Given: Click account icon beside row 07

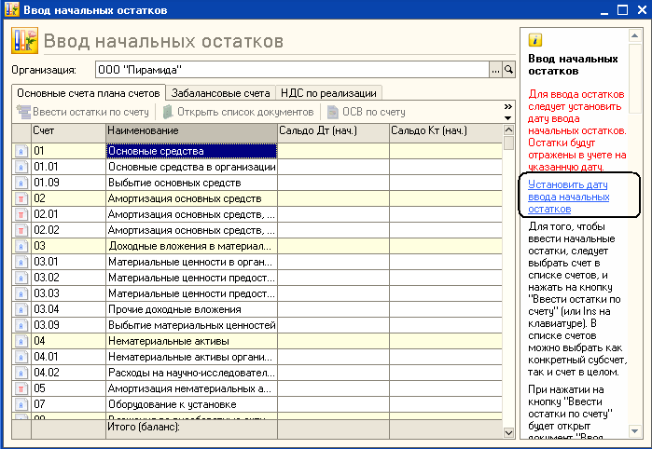Looking at the screenshot, I should coord(21,404).
